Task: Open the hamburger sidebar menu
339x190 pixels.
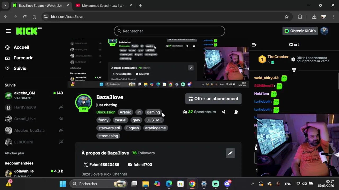Action: (8, 31)
